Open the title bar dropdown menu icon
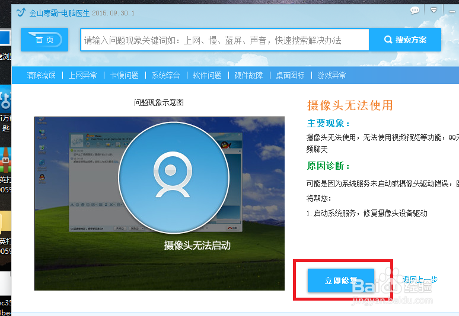This screenshot has height=316, width=459. pyautogui.click(x=434, y=10)
